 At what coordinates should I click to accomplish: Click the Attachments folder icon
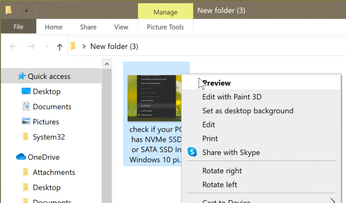(x=26, y=172)
